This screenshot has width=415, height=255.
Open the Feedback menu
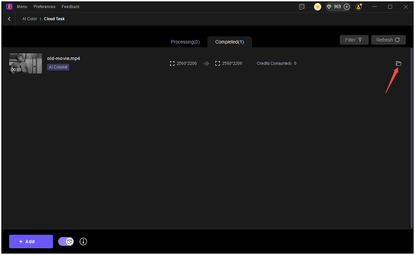[x=70, y=7]
